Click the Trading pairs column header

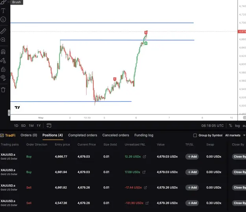click(9, 144)
